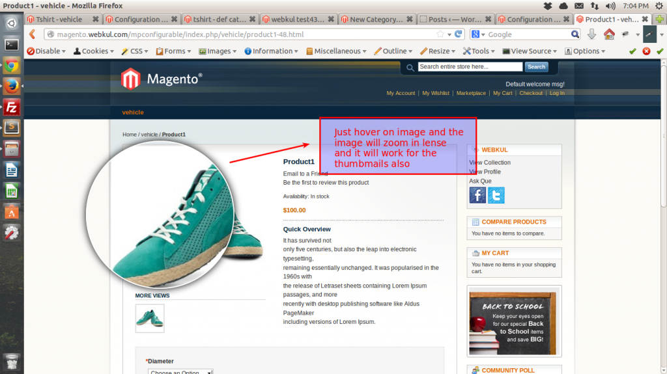Open the vehicle category menu item
The height and width of the screenshot is (374, 667).
point(133,112)
